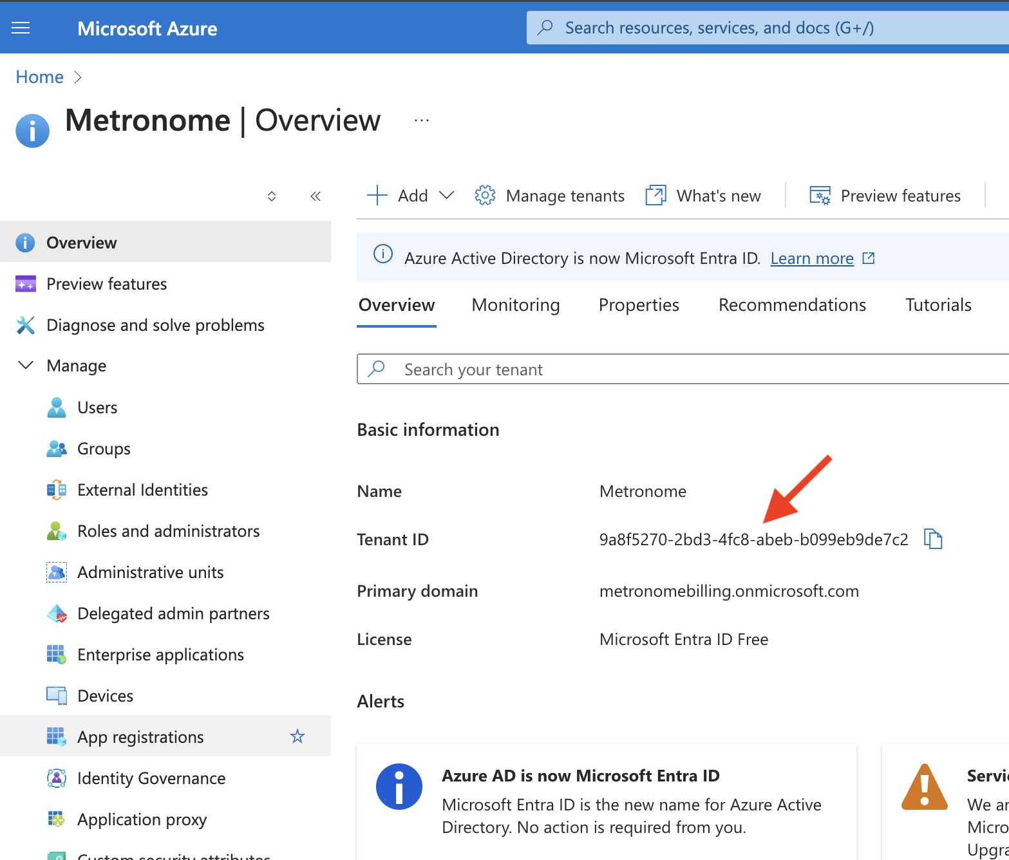Click the Preview features sidebar icon
This screenshot has width=1009, height=860.
point(25,284)
